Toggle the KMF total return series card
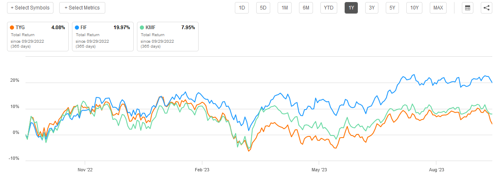Screen dimensions: 496x175 168,37
